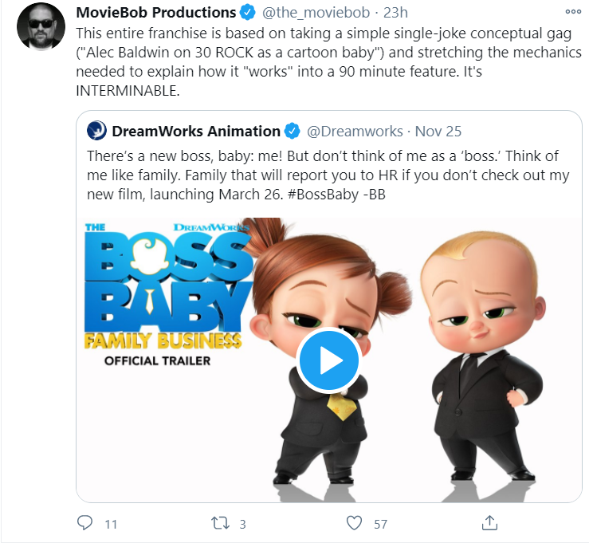
Task: Open the quoted tweet text body
Action: coord(328,175)
